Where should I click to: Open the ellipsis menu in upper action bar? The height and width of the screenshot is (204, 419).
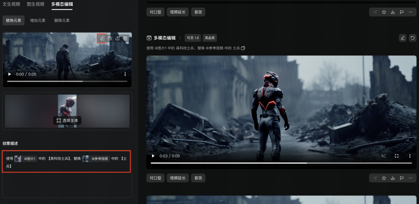[x=410, y=12]
